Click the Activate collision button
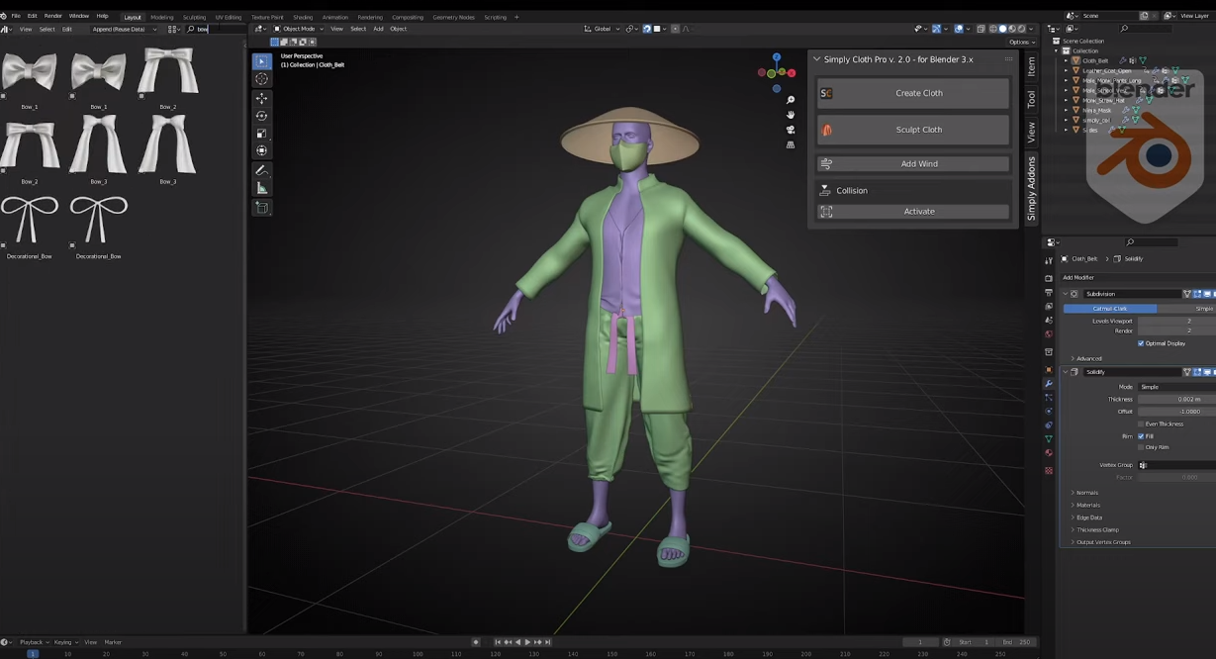 (x=913, y=211)
